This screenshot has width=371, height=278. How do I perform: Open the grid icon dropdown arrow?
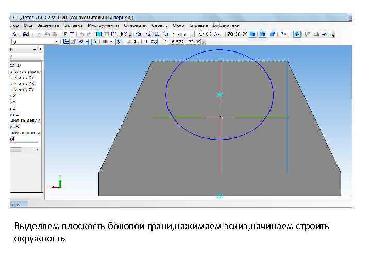pyautogui.click(x=111, y=42)
